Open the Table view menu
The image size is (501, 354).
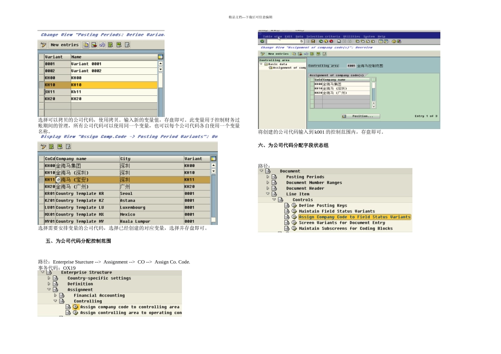point(272,36)
